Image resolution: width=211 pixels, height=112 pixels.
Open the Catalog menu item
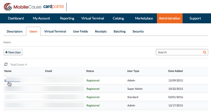pyautogui.click(x=118, y=18)
